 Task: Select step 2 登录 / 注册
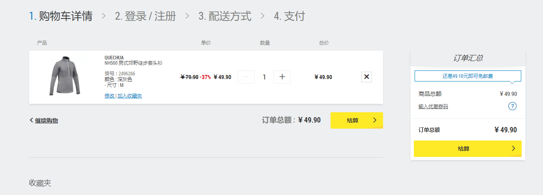[145, 16]
